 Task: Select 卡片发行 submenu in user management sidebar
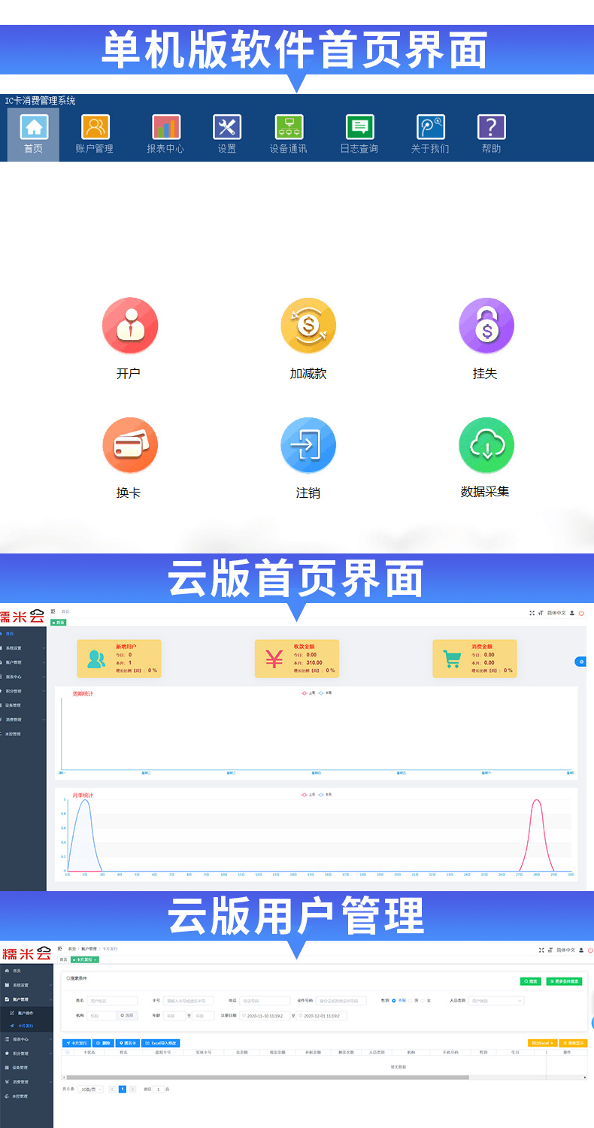[27, 1025]
